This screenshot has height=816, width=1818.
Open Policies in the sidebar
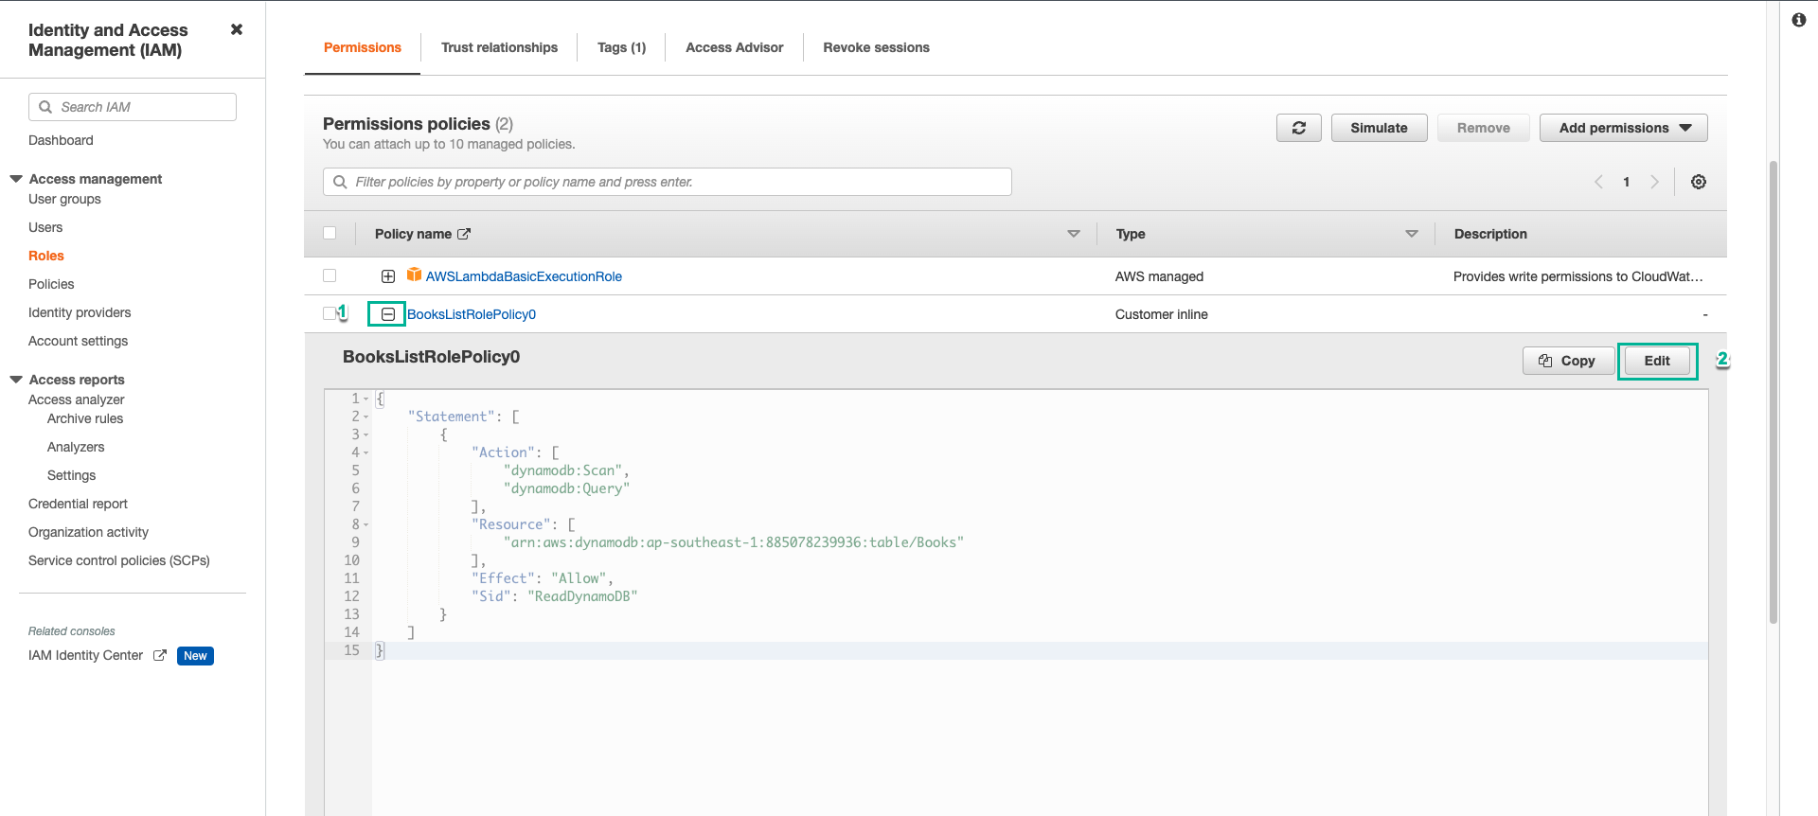[x=51, y=284]
